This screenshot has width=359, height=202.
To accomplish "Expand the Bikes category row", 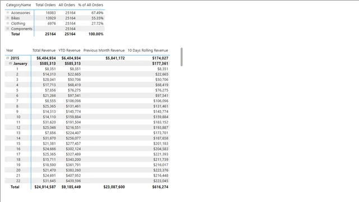I will point(7,18).
